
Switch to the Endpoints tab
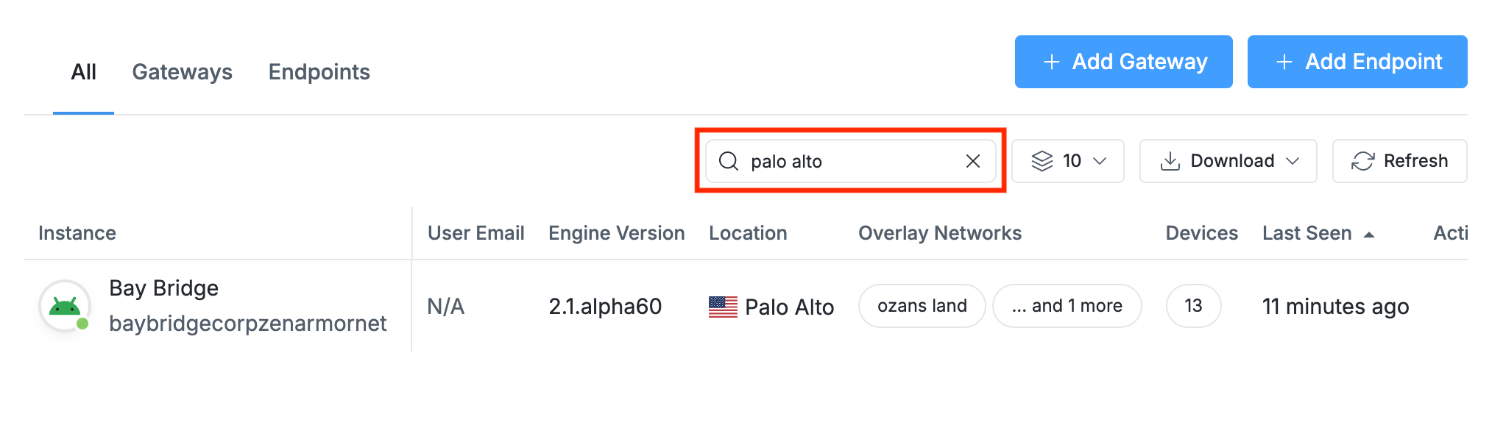point(319,72)
